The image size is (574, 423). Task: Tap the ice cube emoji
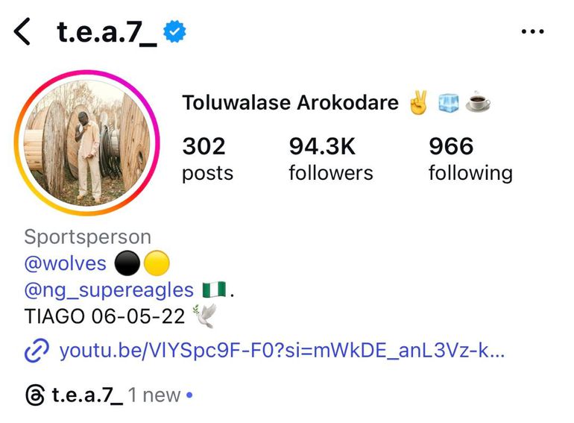(x=449, y=102)
